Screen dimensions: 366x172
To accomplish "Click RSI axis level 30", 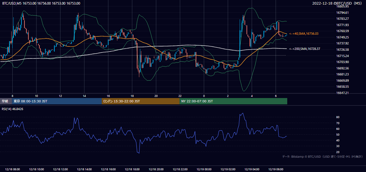I will 338,146.
